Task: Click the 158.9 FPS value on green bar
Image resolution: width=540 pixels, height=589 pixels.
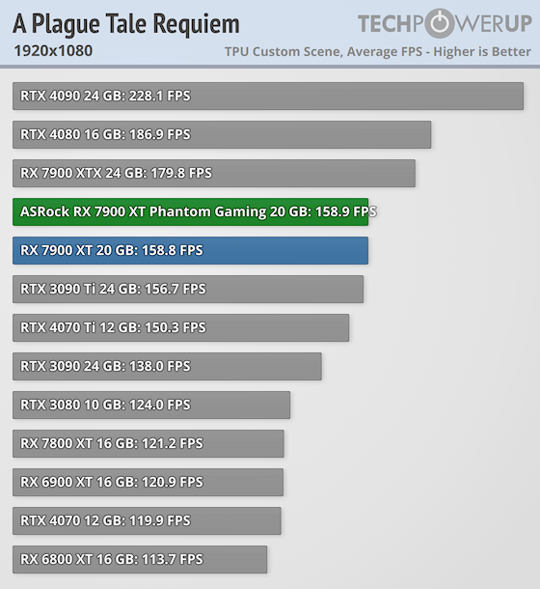Action: pos(345,211)
